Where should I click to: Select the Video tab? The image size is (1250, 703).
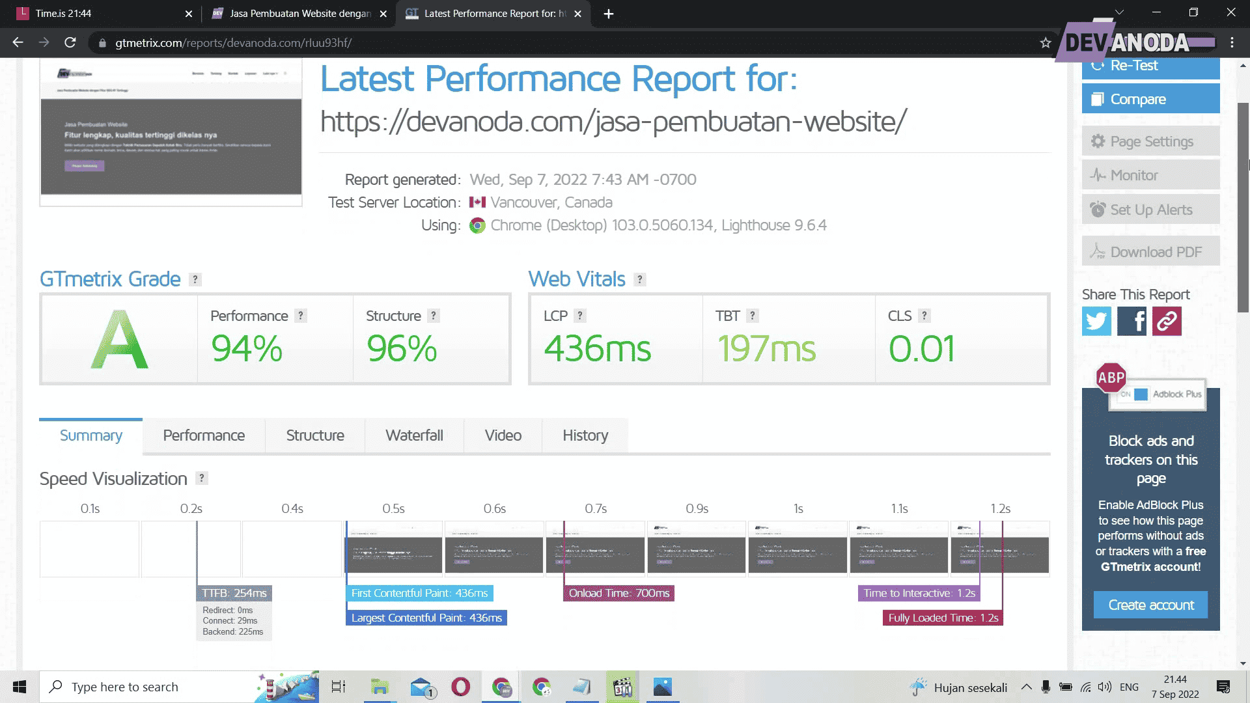503,435
